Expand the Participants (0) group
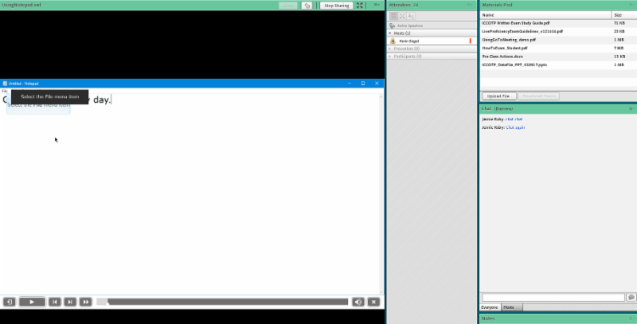The width and height of the screenshot is (637, 324). (x=390, y=57)
